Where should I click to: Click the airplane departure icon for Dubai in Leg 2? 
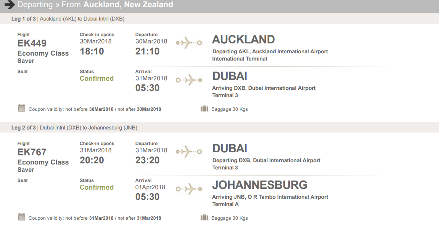pyautogui.click(x=188, y=152)
